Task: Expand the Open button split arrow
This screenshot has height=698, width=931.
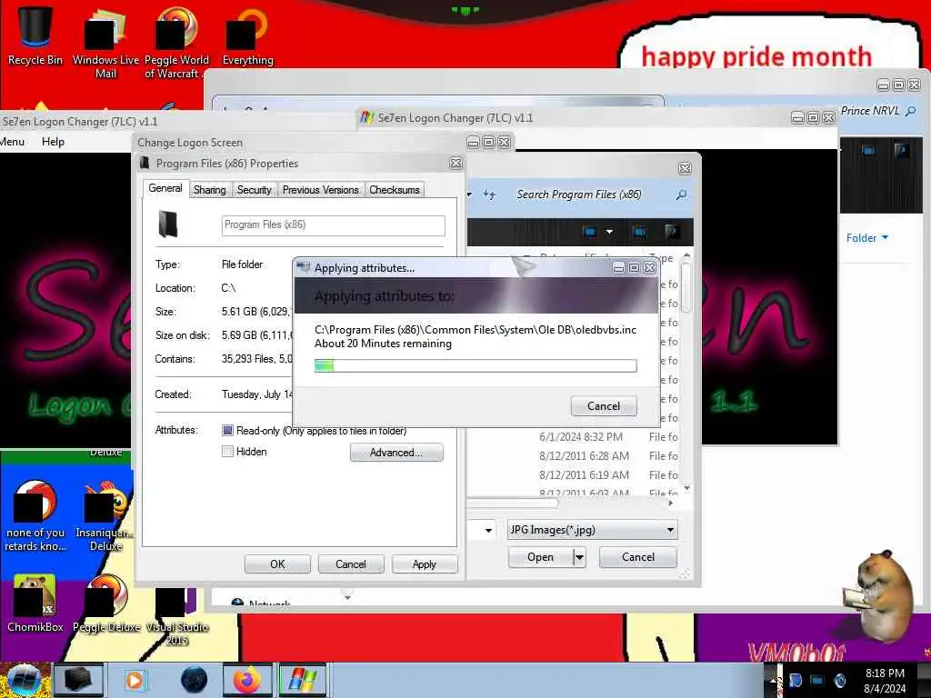Action: pos(579,557)
